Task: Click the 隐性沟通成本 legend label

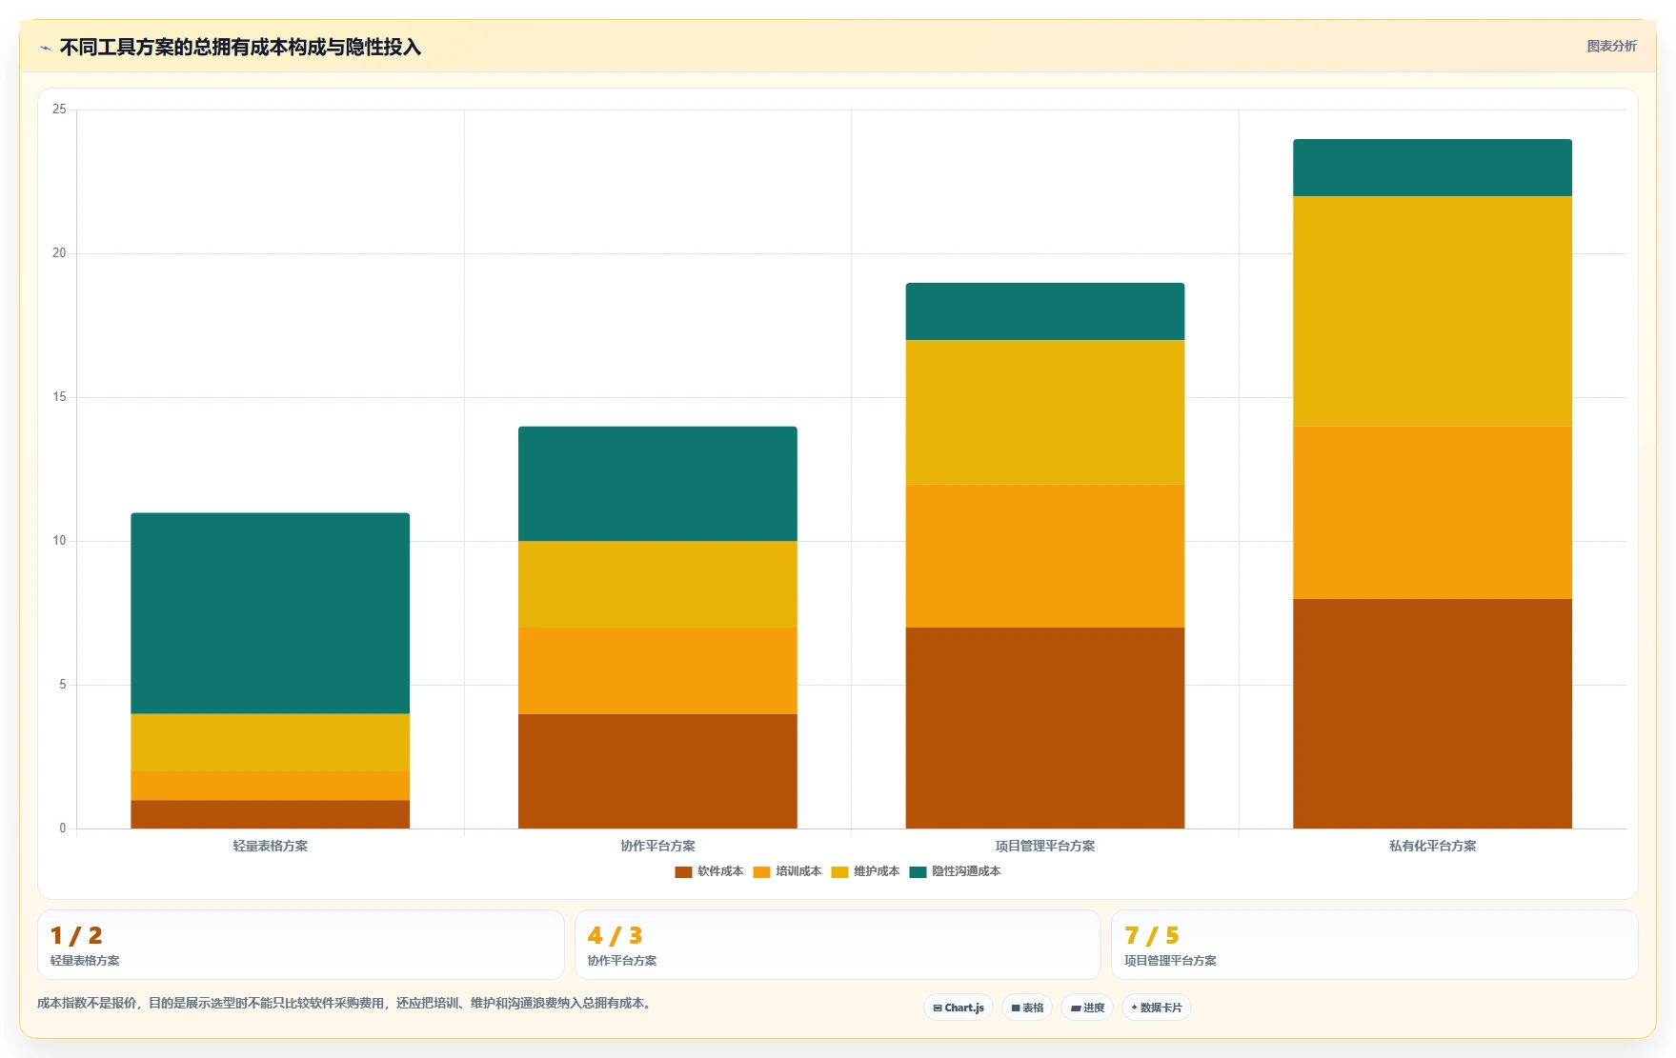Action: 966,871
